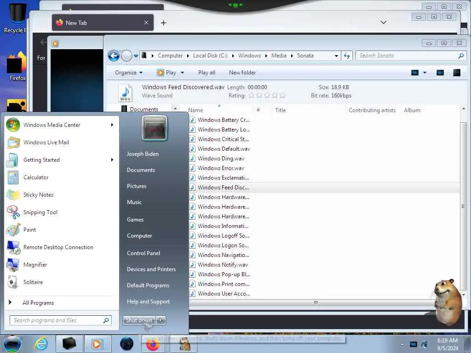
Task: Expand Getting Started submenu arrow
Action: 112,159
